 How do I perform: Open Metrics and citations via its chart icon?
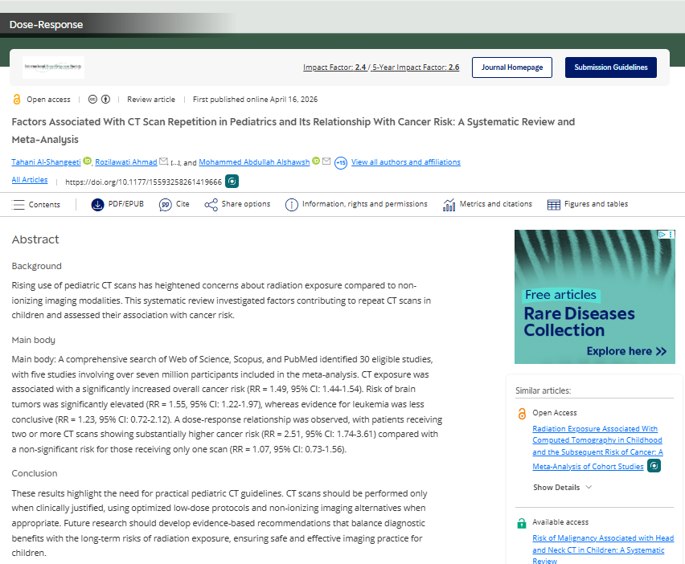tap(449, 204)
